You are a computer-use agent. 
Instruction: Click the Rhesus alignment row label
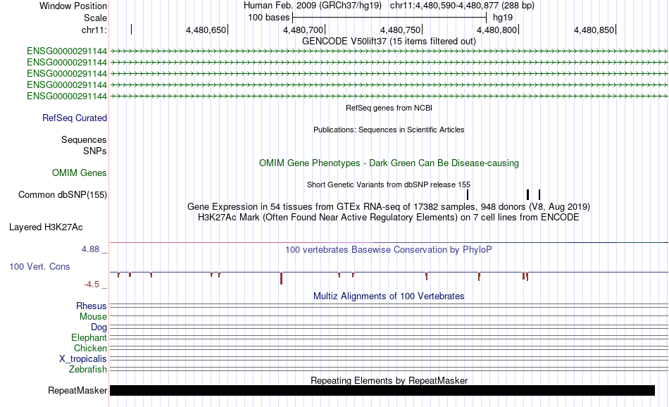click(x=92, y=306)
